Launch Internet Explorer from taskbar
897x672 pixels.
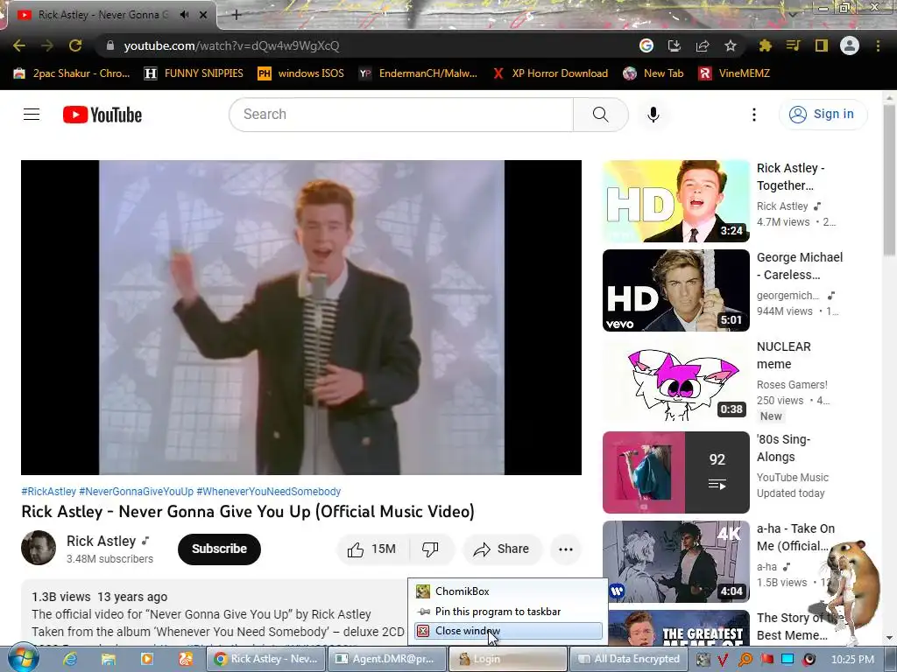point(70,659)
